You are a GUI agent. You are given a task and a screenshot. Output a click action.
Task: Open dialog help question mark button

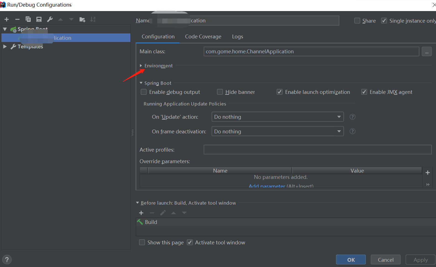pos(7,260)
